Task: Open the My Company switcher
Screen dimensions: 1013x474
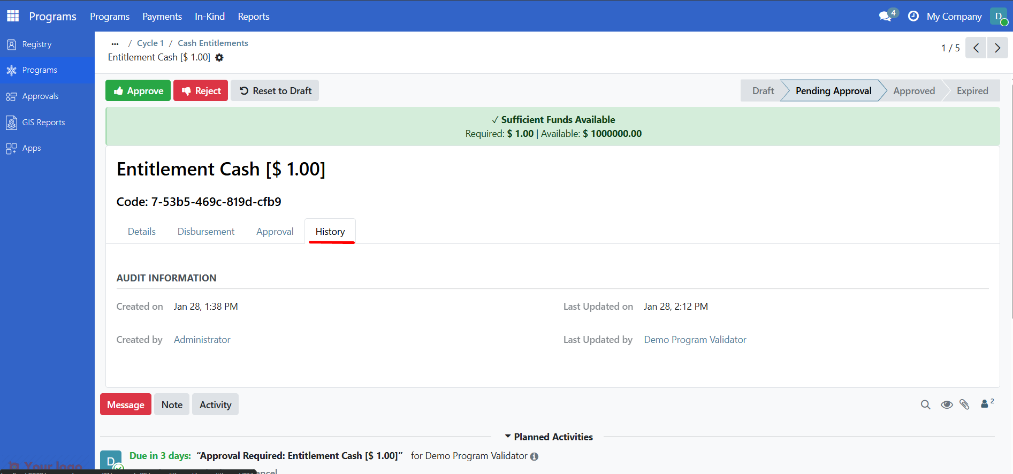Action: (954, 17)
